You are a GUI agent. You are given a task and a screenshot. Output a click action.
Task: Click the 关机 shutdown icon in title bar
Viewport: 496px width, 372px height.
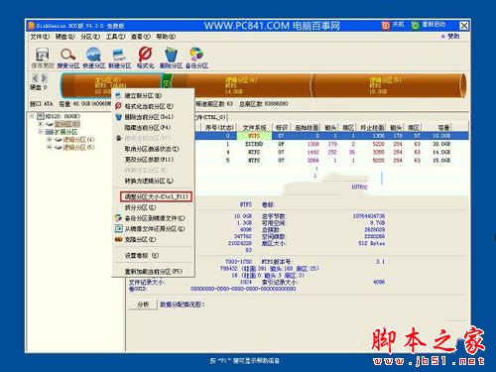coord(386,25)
